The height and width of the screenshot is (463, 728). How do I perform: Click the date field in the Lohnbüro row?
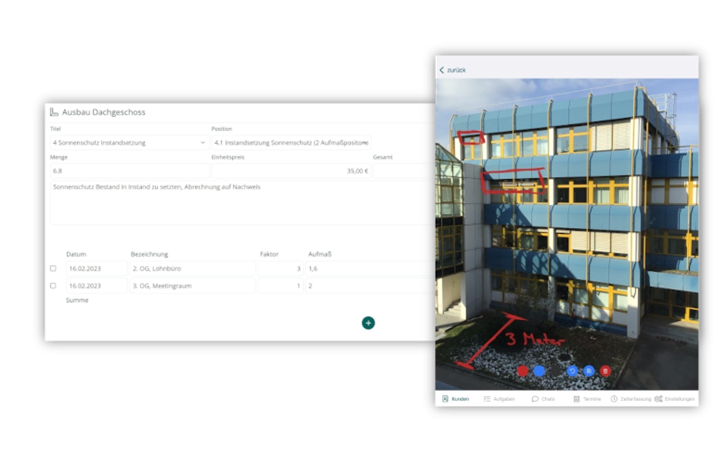(x=97, y=269)
